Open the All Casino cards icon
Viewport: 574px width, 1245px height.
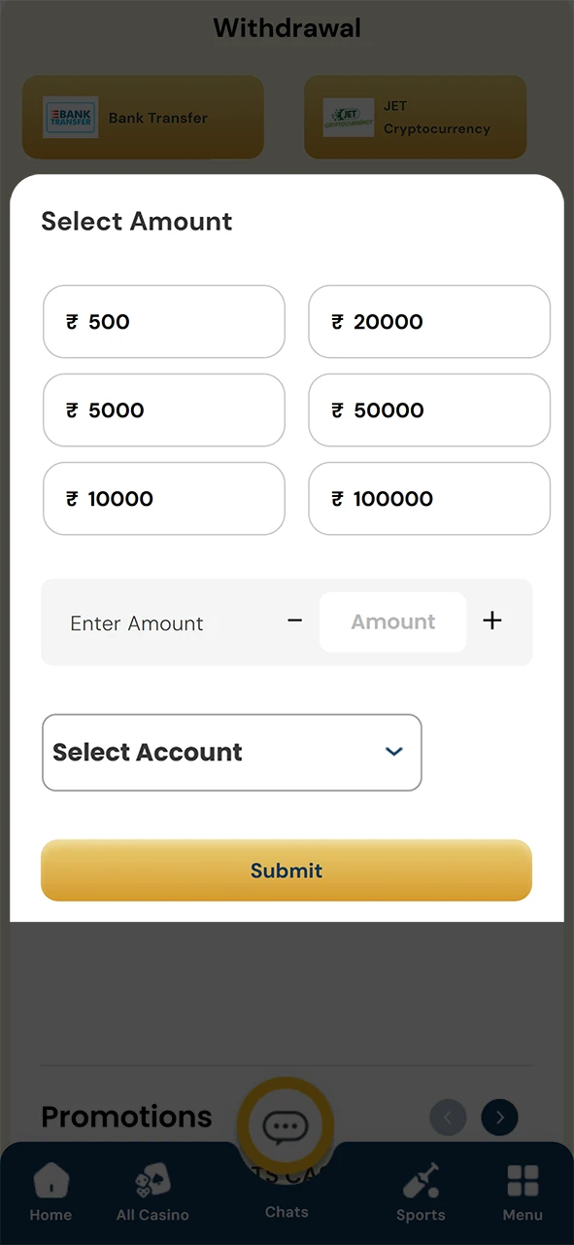(152, 1179)
